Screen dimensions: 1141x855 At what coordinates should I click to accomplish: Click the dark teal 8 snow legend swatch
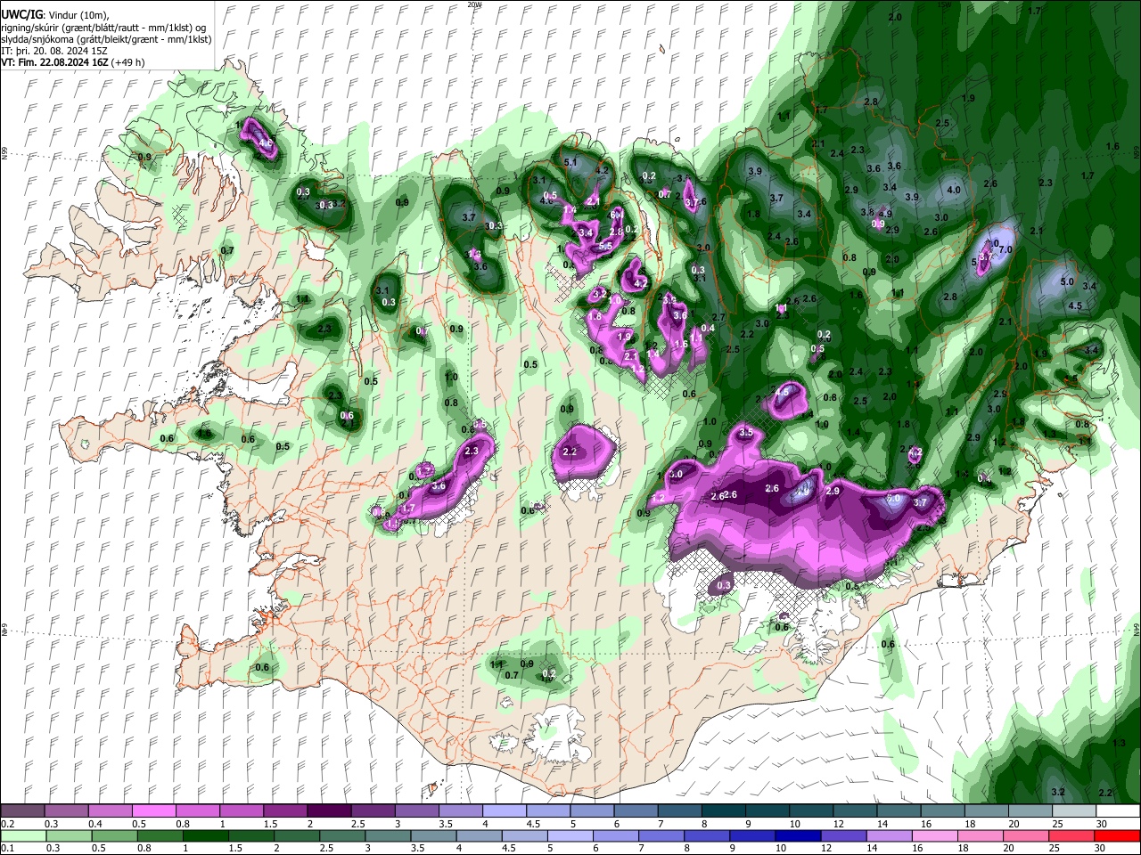[723, 811]
